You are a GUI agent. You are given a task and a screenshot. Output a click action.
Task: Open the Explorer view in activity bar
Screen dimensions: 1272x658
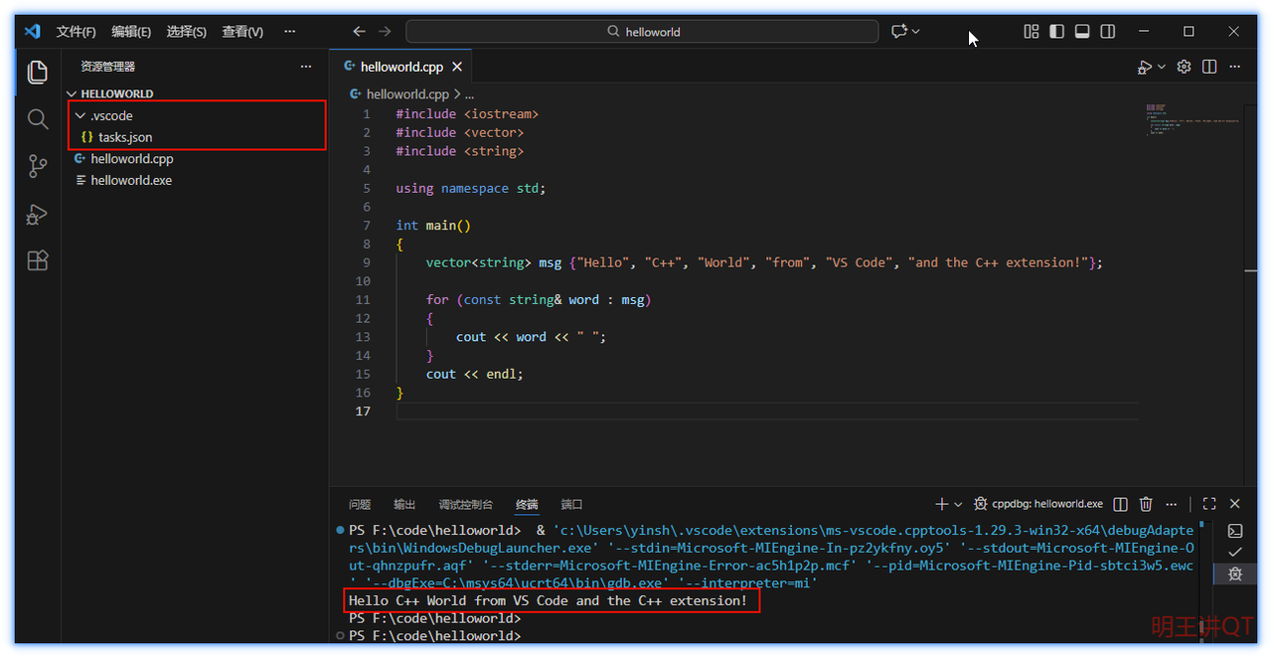click(x=38, y=72)
